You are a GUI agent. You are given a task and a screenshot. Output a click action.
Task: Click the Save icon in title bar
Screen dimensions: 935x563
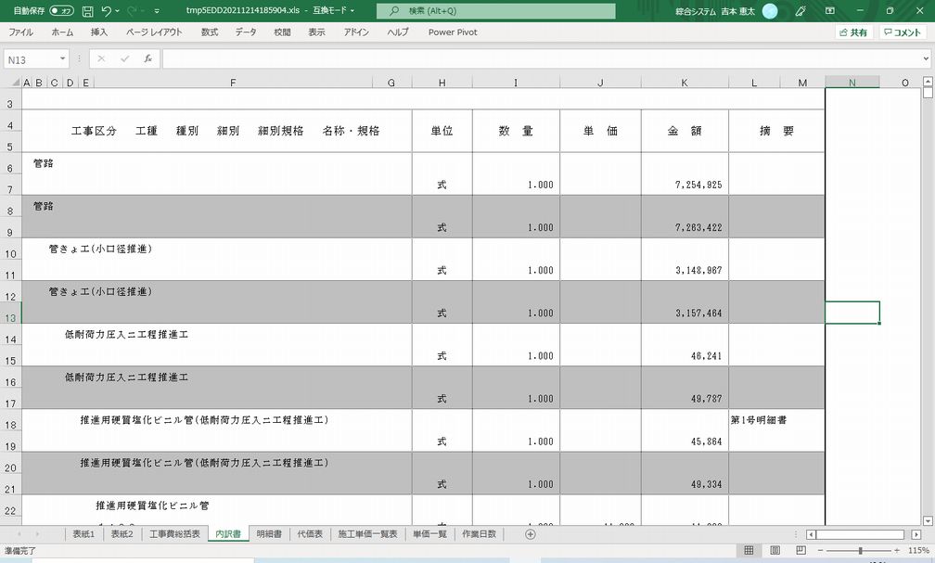click(87, 11)
